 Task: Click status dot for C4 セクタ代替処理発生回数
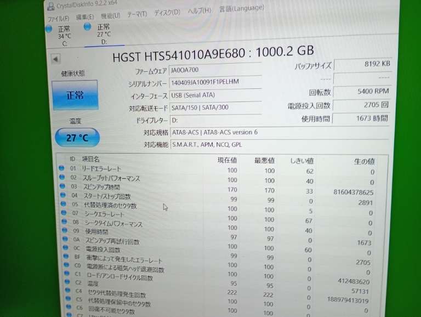[68, 290]
